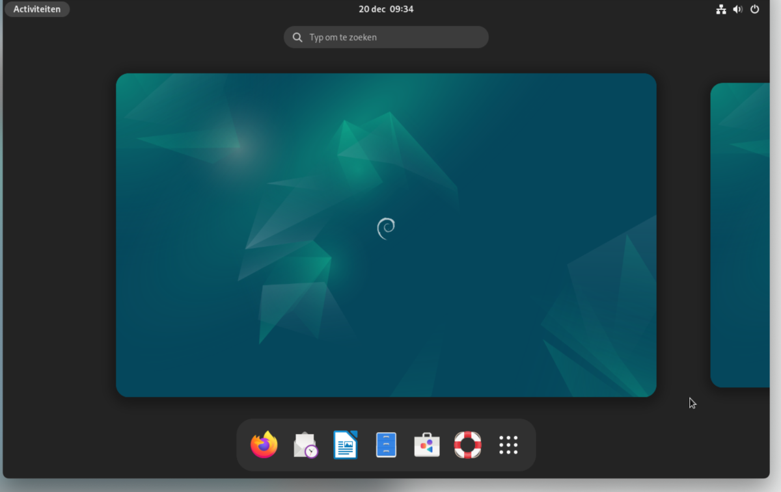Open the Evolution mail and calendar app

[x=305, y=445]
